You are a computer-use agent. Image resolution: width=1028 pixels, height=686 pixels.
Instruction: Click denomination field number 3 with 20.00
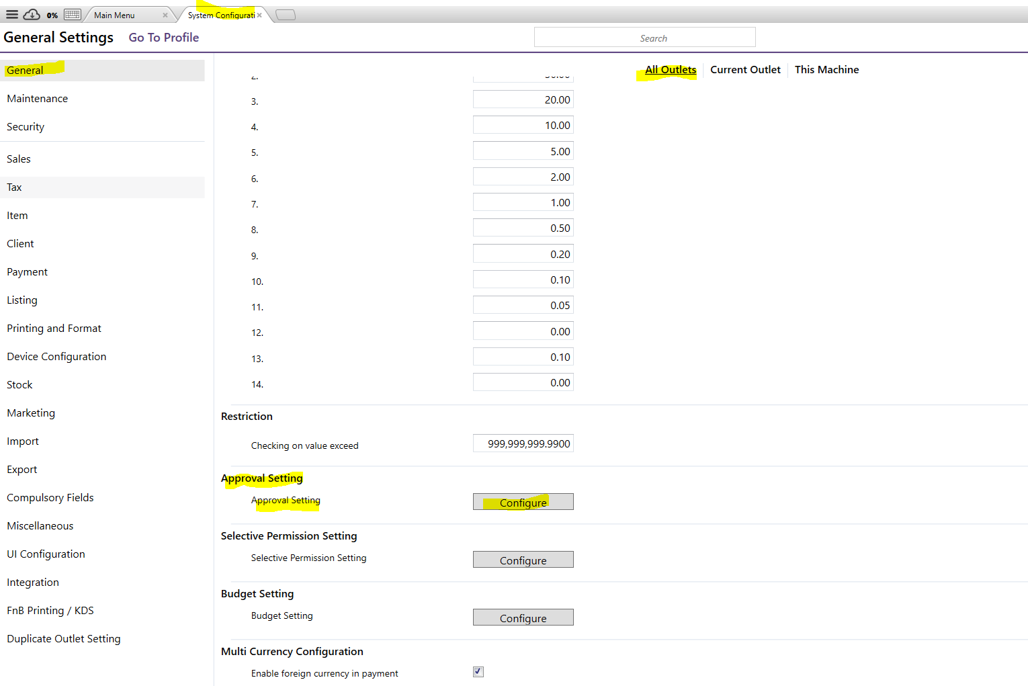coord(523,99)
